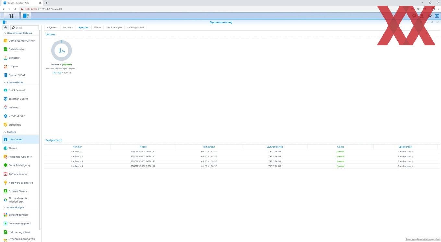Open the Chrome three-dot menu
The width and height of the screenshot is (441, 242).
[438, 9]
